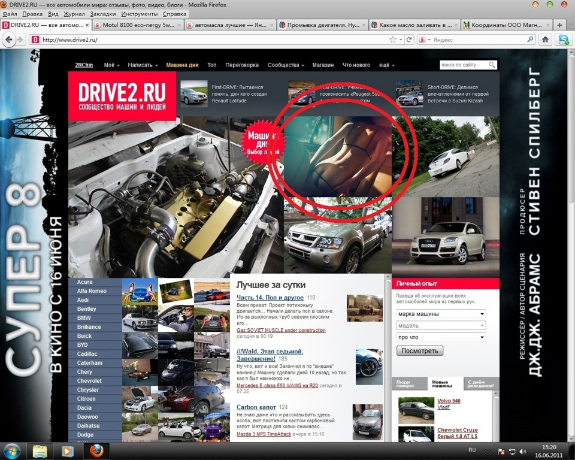The width and height of the screenshot is (575, 460).
Task: Open a new tab with plus button
Action: [x=559, y=25]
